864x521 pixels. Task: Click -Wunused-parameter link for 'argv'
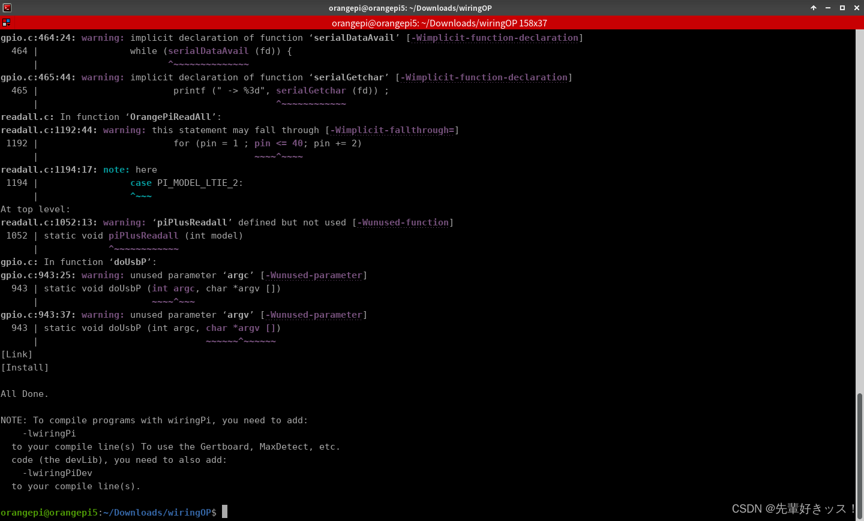[314, 315]
